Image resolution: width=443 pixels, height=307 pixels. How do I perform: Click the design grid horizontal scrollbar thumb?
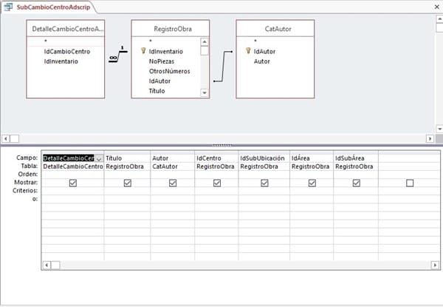click(x=55, y=265)
